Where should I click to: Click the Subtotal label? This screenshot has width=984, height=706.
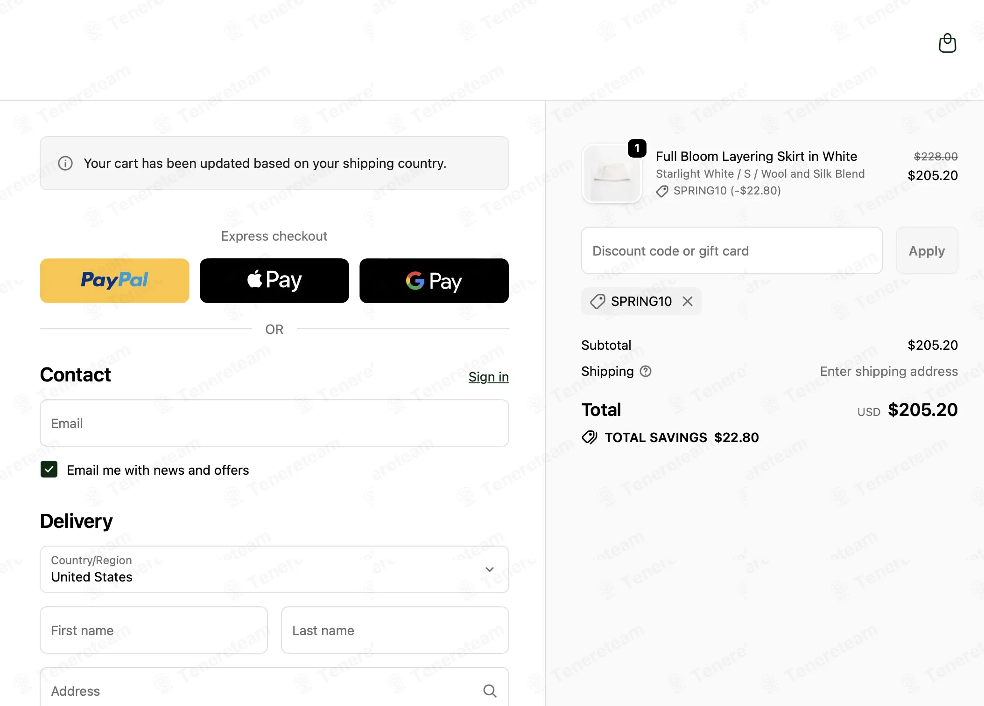tap(606, 345)
